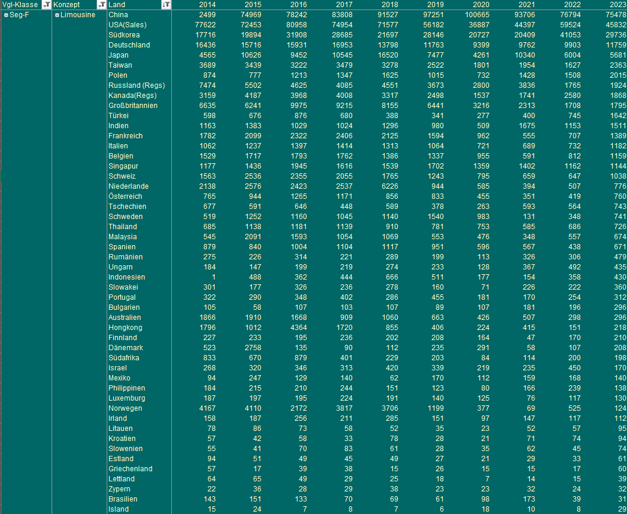627x514 pixels.
Task: Select the Frankreich row label
Action: tap(125, 136)
